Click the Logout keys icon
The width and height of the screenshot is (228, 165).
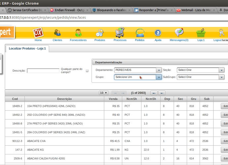(222, 33)
